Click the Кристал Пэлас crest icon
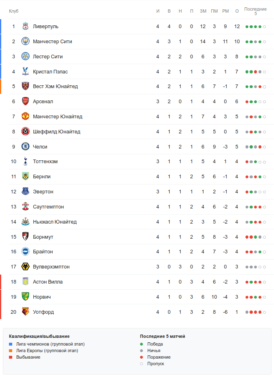The height and width of the screenshot is (377, 274). pyautogui.click(x=25, y=72)
